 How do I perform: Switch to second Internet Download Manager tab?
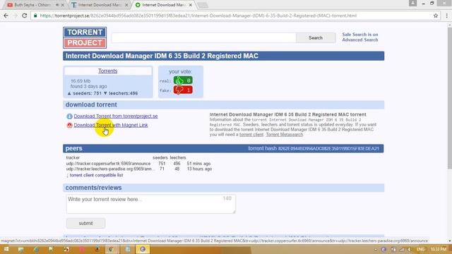click(99, 5)
